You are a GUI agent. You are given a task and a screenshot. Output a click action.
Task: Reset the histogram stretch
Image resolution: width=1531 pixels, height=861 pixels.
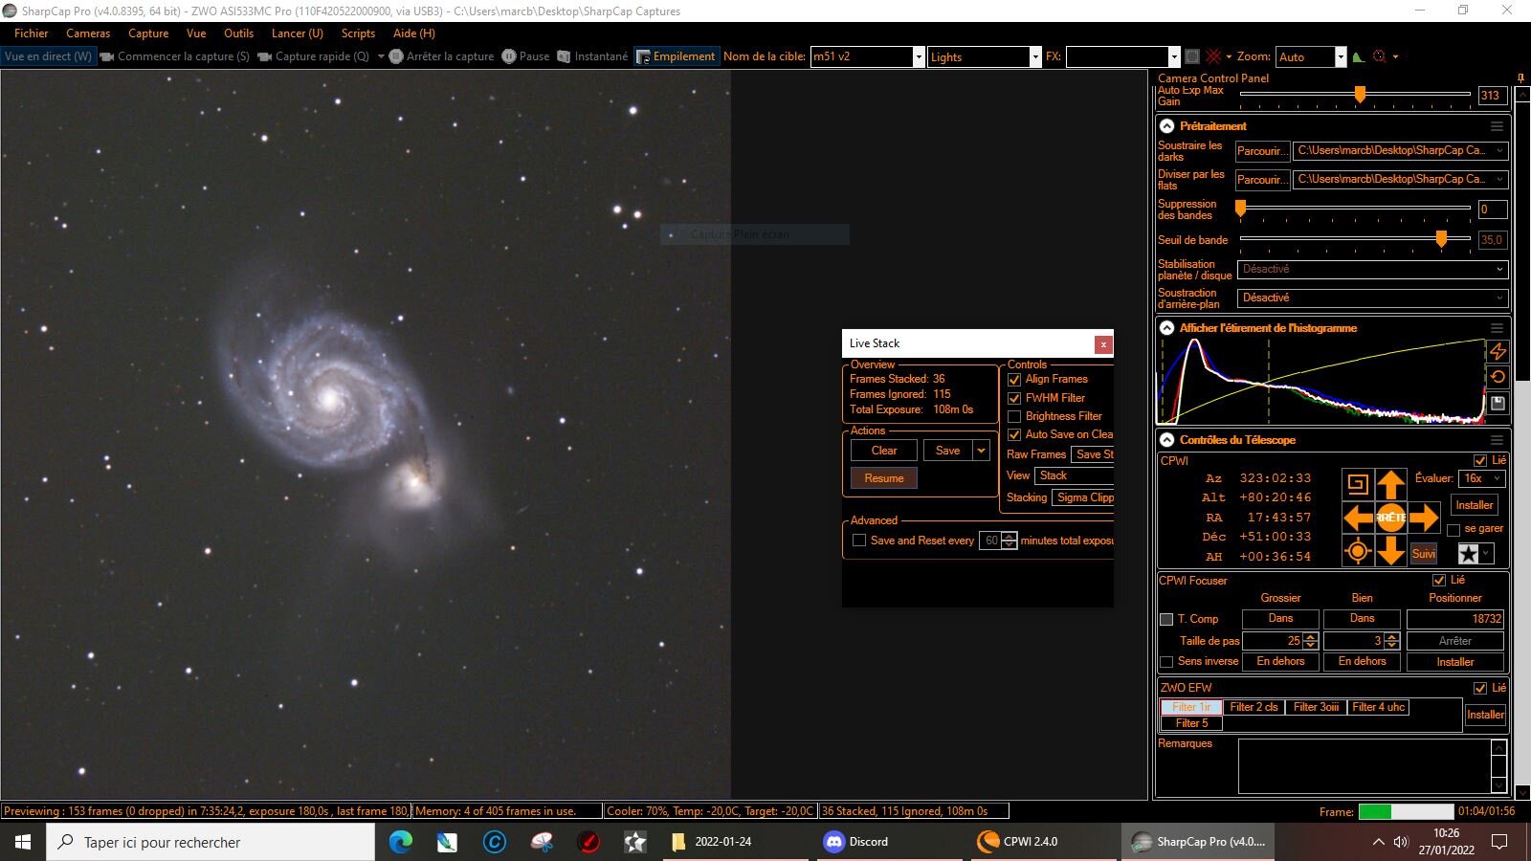pos(1498,377)
